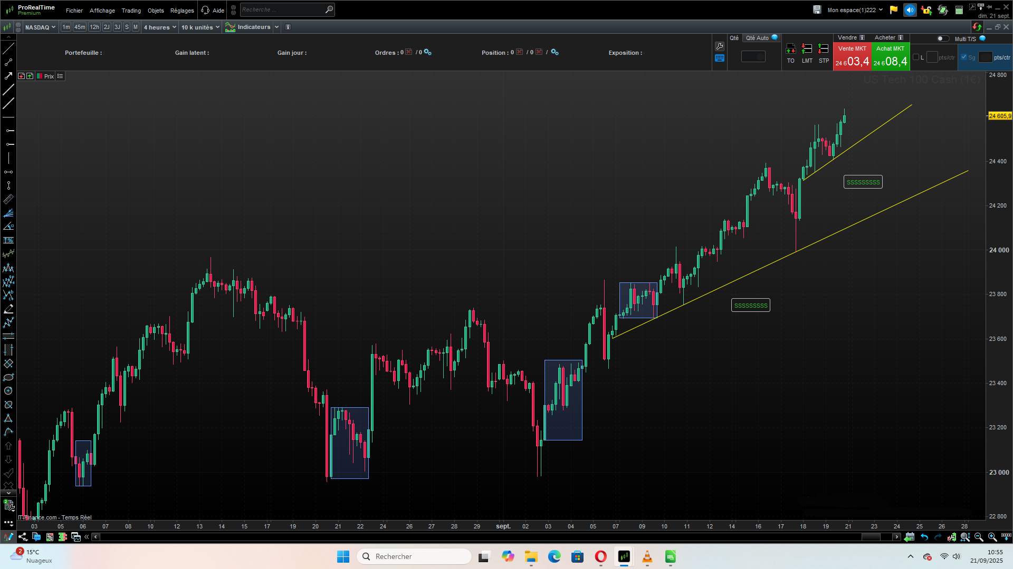Click the Indicateurs chart icon
Viewport: 1013px width, 569px height.
coord(231,27)
